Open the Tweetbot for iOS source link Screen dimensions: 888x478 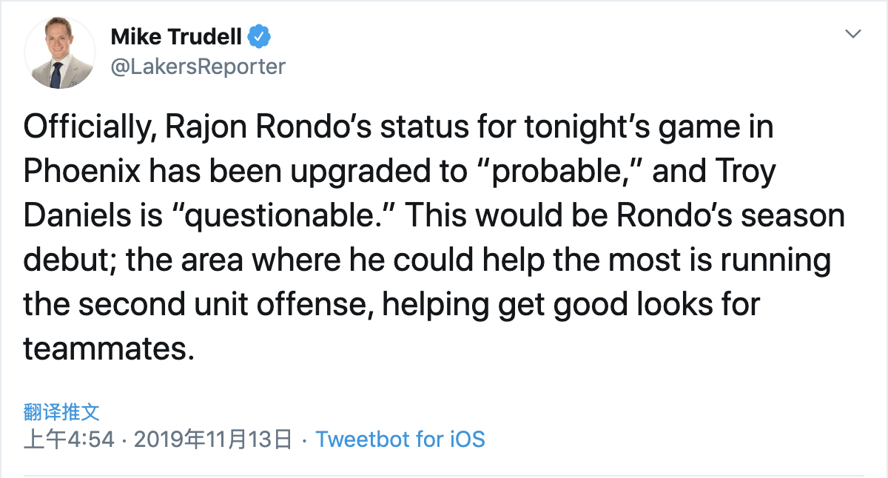[400, 439]
